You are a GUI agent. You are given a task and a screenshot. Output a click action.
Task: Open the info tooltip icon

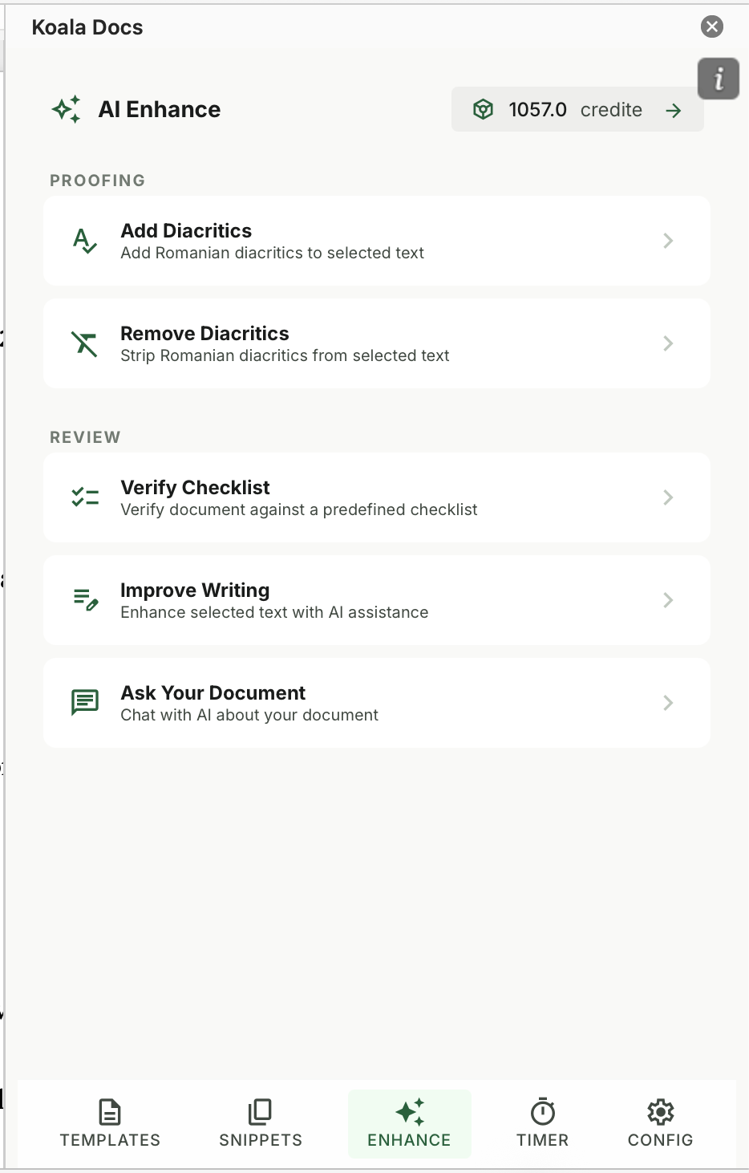(718, 79)
